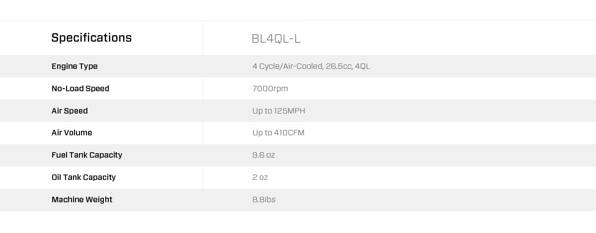Click the Engine Type row label
This screenshot has height=233, width=596.
click(74, 66)
